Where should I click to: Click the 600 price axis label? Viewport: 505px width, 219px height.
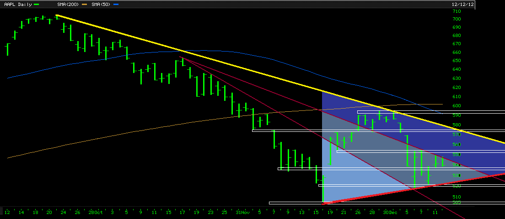pyautogui.click(x=457, y=106)
